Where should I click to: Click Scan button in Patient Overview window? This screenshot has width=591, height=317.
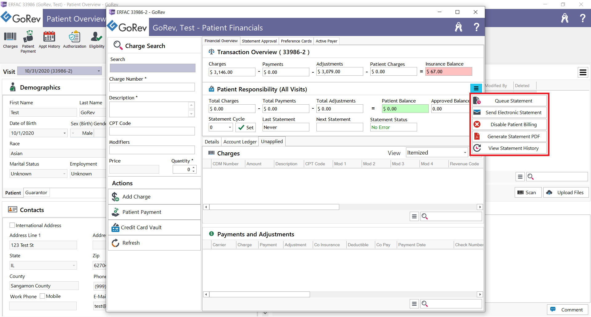pyautogui.click(x=528, y=192)
